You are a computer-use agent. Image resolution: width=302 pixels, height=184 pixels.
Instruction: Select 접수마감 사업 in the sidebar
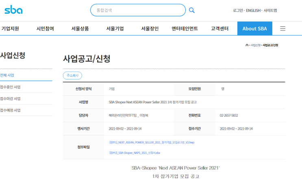(x=10, y=99)
